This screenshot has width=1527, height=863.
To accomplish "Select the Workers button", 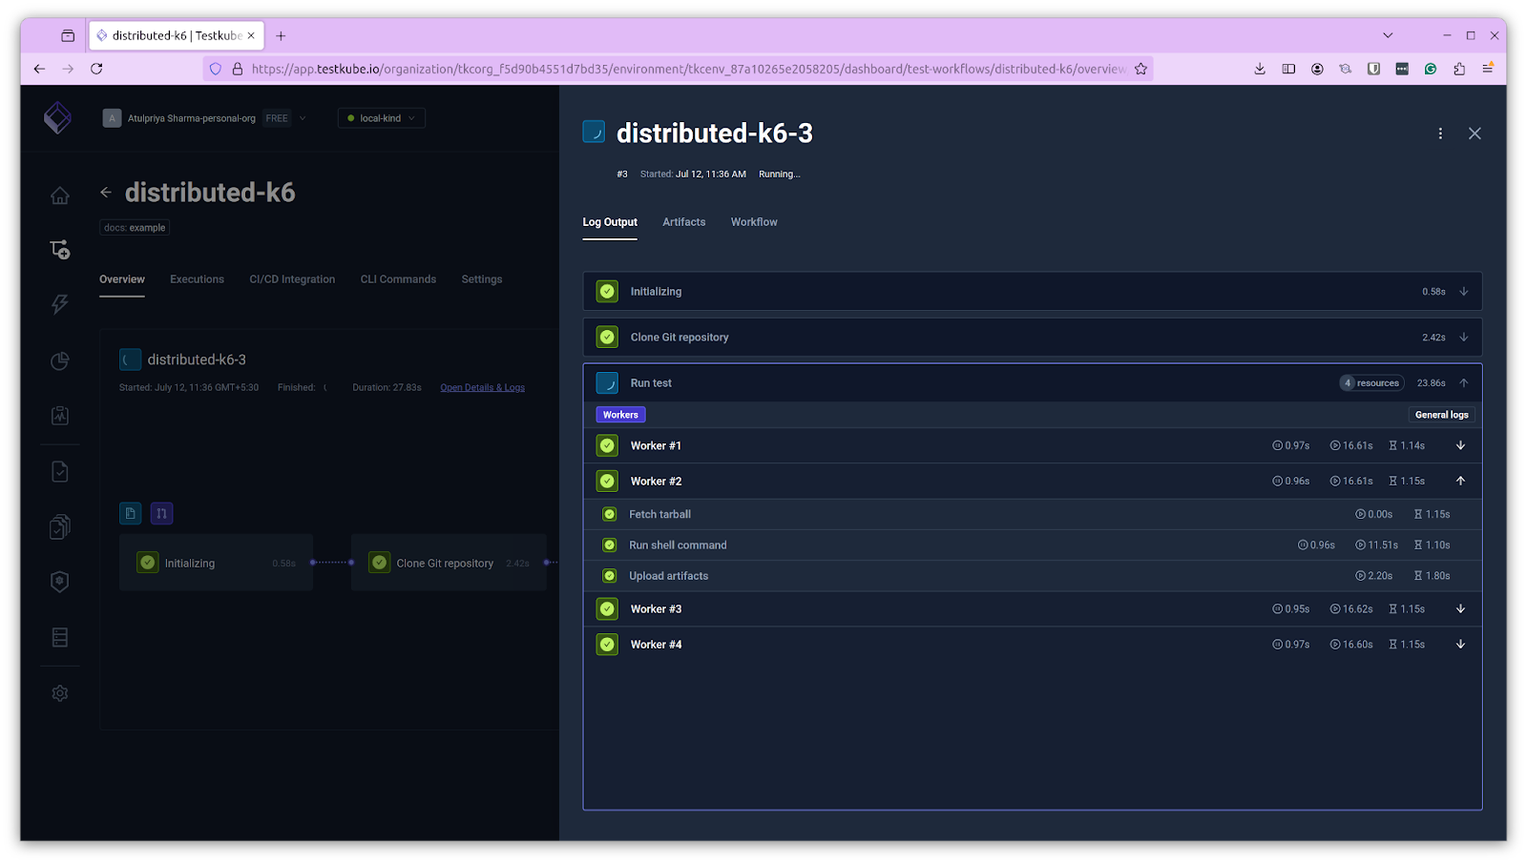I will [x=620, y=415].
